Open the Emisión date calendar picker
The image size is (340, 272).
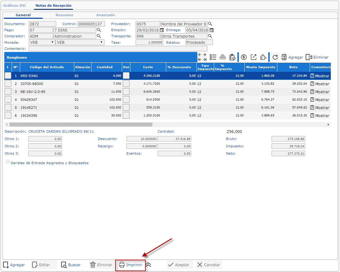click(x=162, y=30)
